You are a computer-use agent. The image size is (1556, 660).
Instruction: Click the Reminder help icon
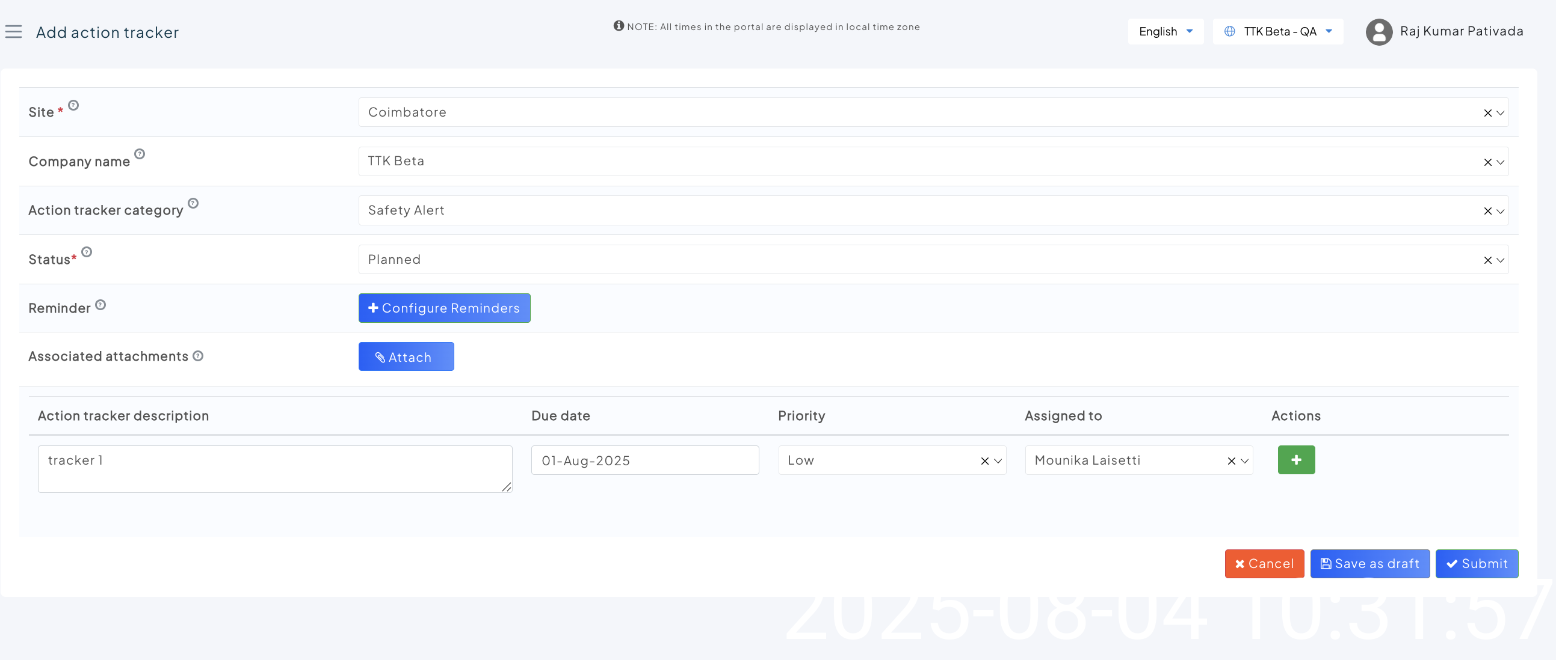pyautogui.click(x=101, y=305)
